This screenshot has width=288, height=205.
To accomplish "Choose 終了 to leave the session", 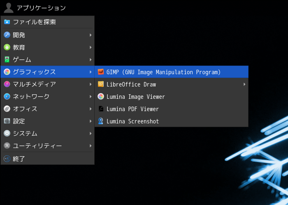I will click(x=48, y=159).
